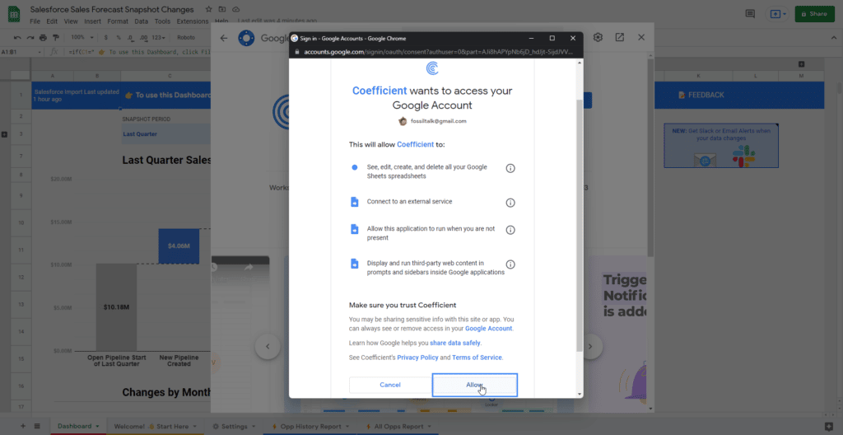Click Slack or Email Alerts promo image
This screenshot has height=435, width=843.
pyautogui.click(x=721, y=146)
